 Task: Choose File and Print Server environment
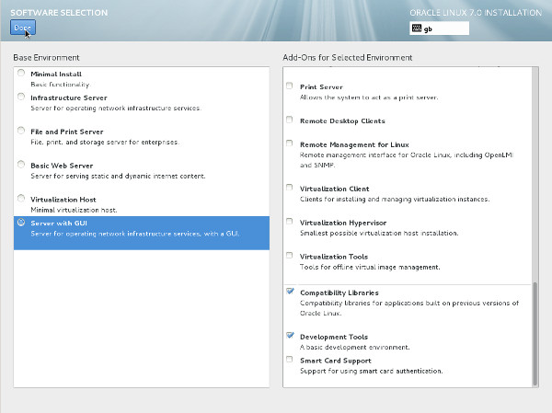pos(21,131)
